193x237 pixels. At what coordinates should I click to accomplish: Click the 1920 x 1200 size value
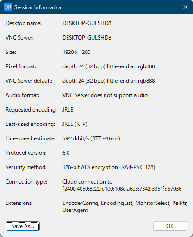[x=76, y=52]
